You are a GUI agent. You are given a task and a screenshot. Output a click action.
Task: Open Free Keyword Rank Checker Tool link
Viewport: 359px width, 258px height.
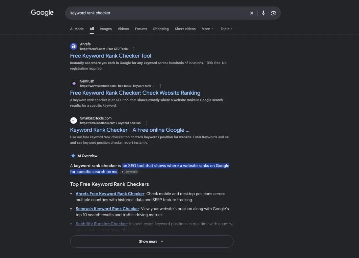111,56
